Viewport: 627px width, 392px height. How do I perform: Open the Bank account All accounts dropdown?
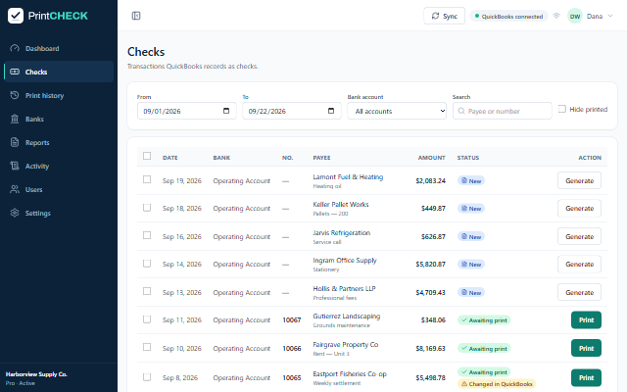click(x=397, y=111)
